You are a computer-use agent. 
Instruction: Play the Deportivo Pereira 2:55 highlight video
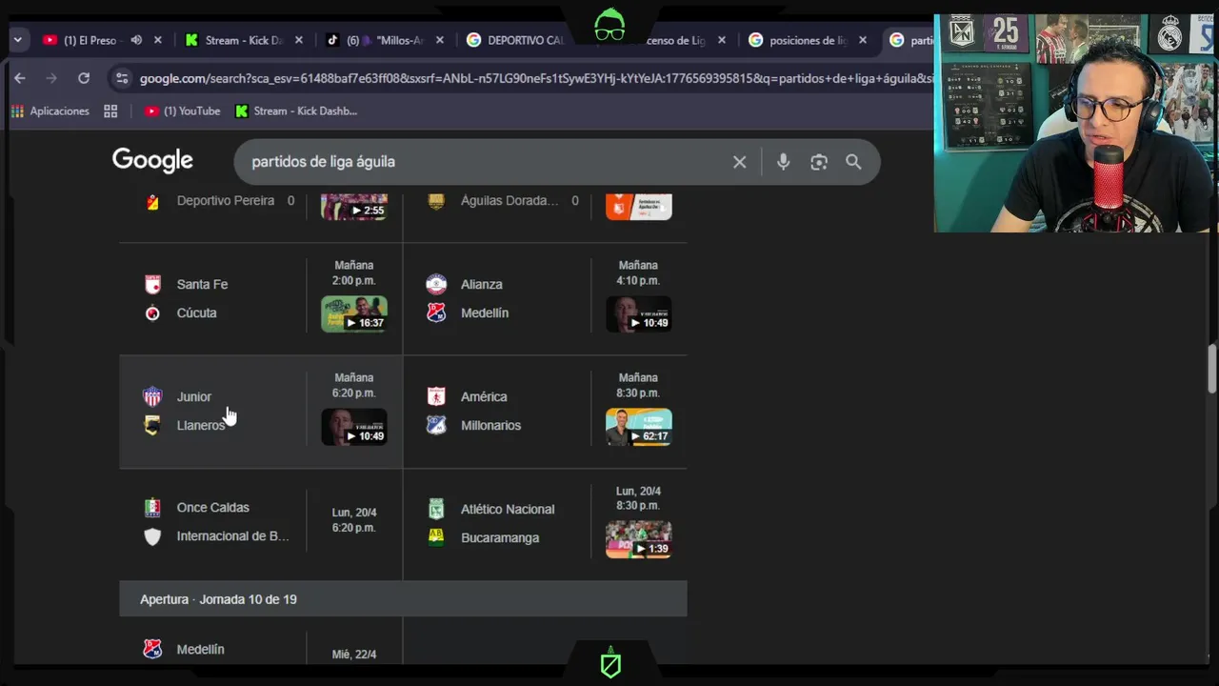pyautogui.click(x=353, y=207)
